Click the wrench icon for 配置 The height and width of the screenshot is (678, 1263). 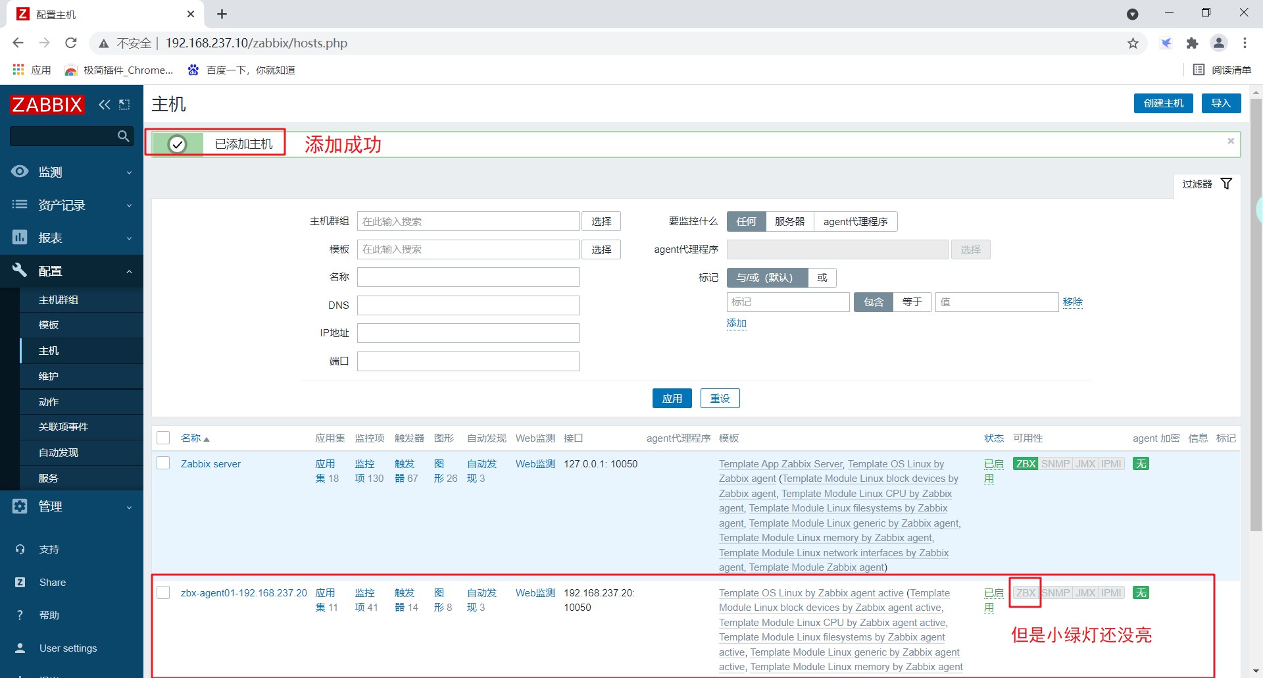[x=20, y=271]
